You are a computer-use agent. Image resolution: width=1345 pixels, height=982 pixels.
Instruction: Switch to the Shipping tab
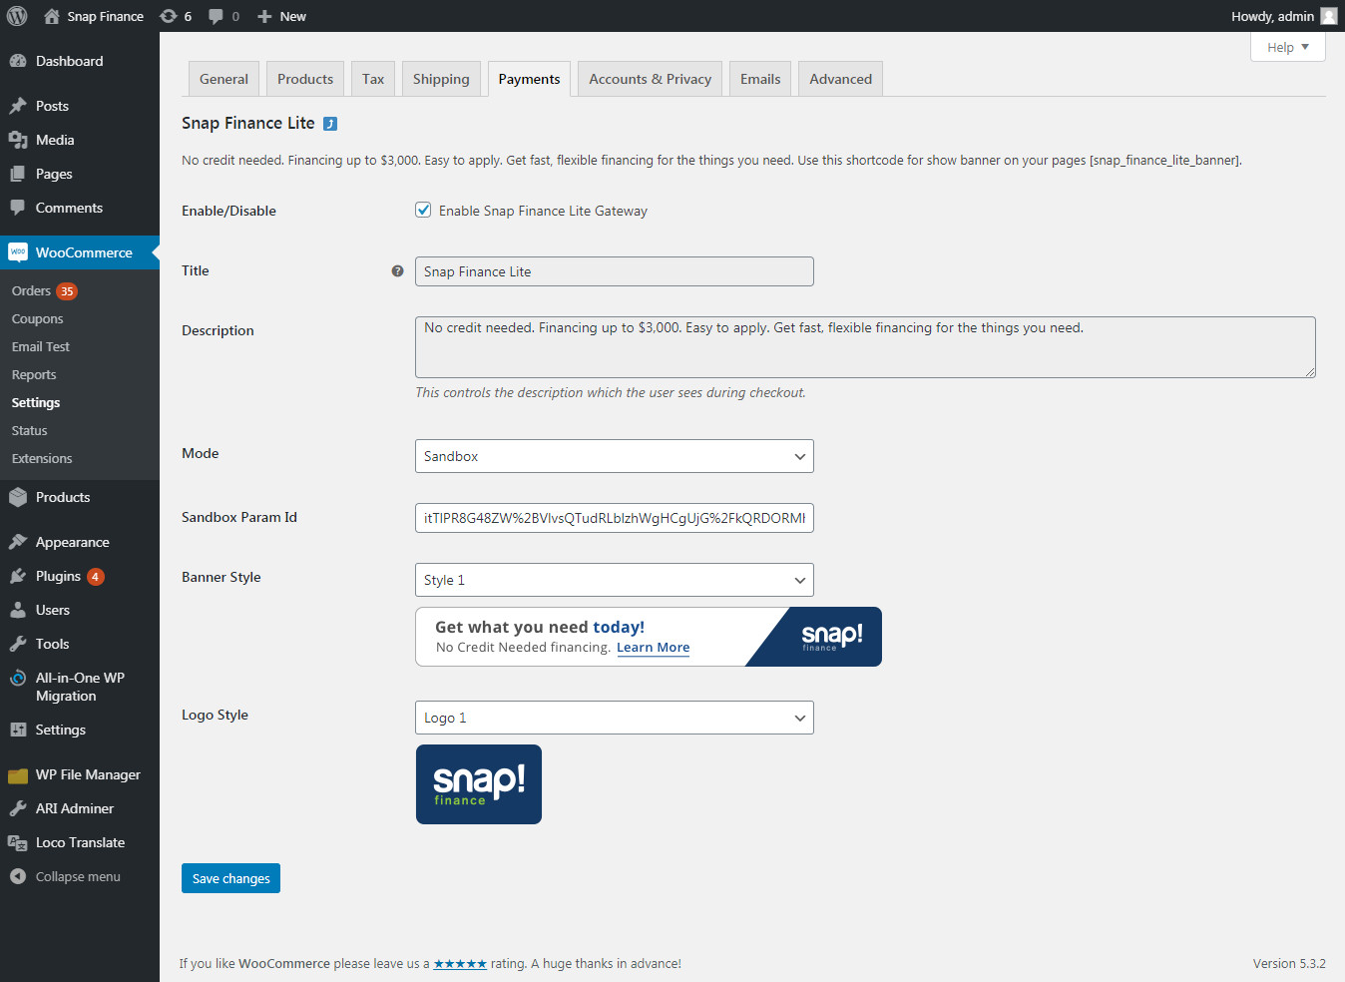coord(441,79)
